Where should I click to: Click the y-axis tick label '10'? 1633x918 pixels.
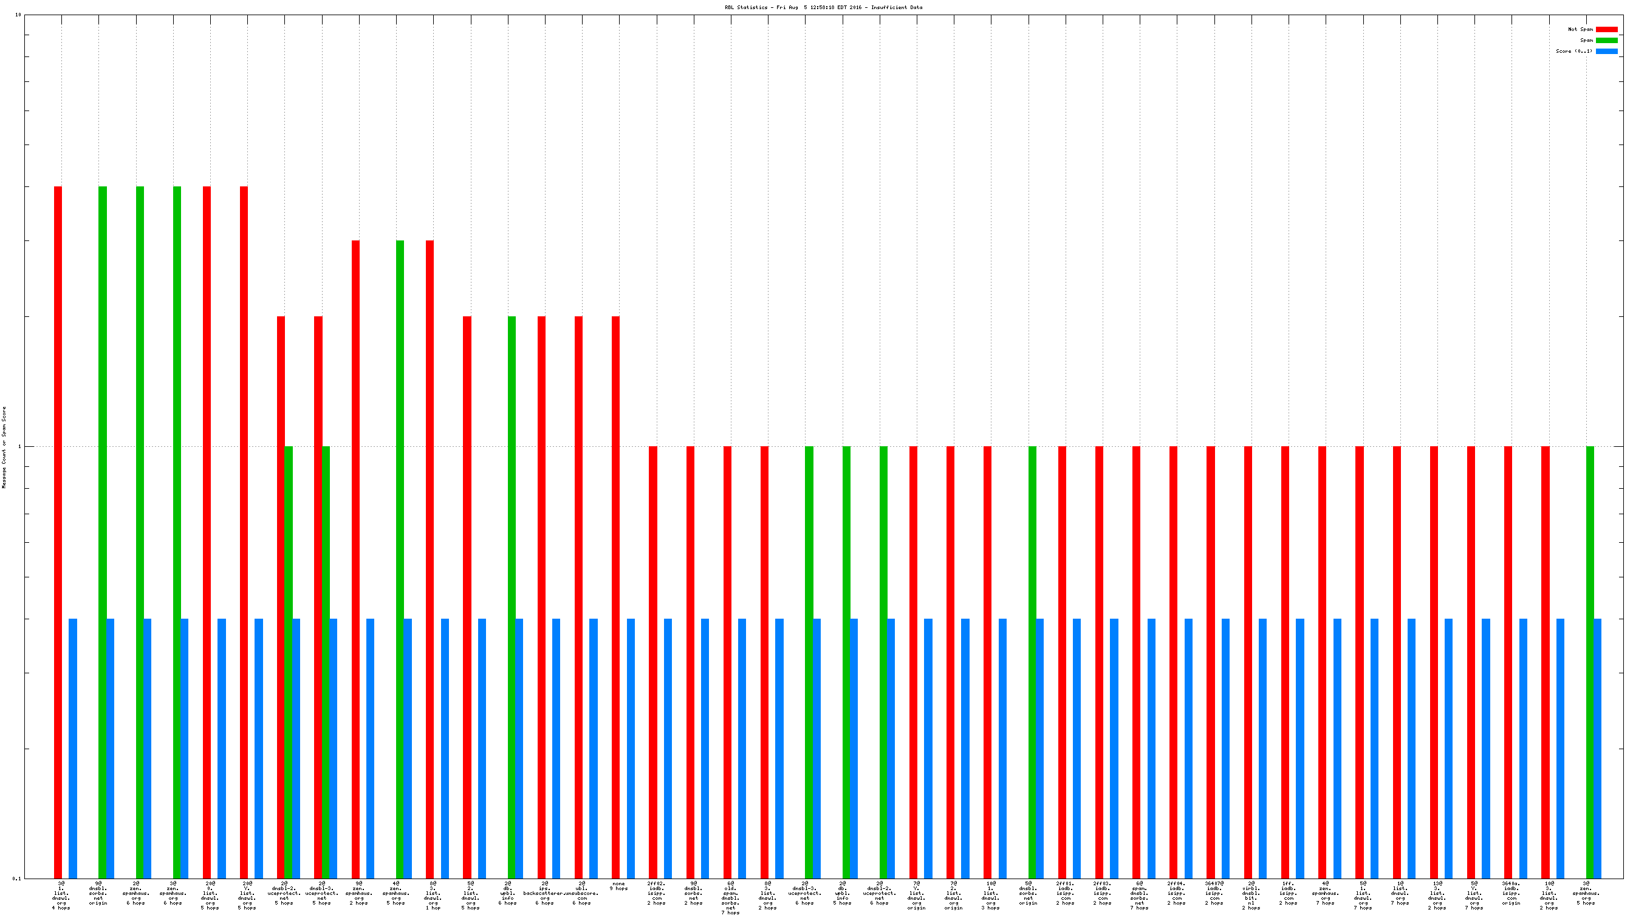point(18,15)
